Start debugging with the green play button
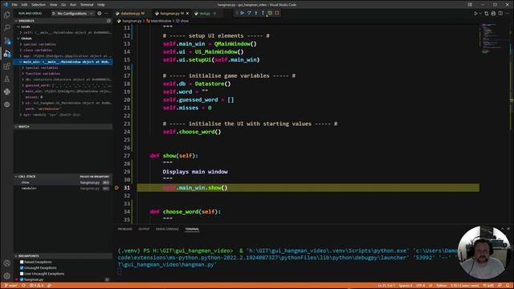This screenshot has height=289, width=514. click(54, 14)
